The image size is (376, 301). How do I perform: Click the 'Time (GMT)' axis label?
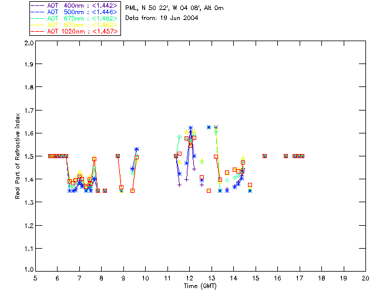tap(200, 286)
